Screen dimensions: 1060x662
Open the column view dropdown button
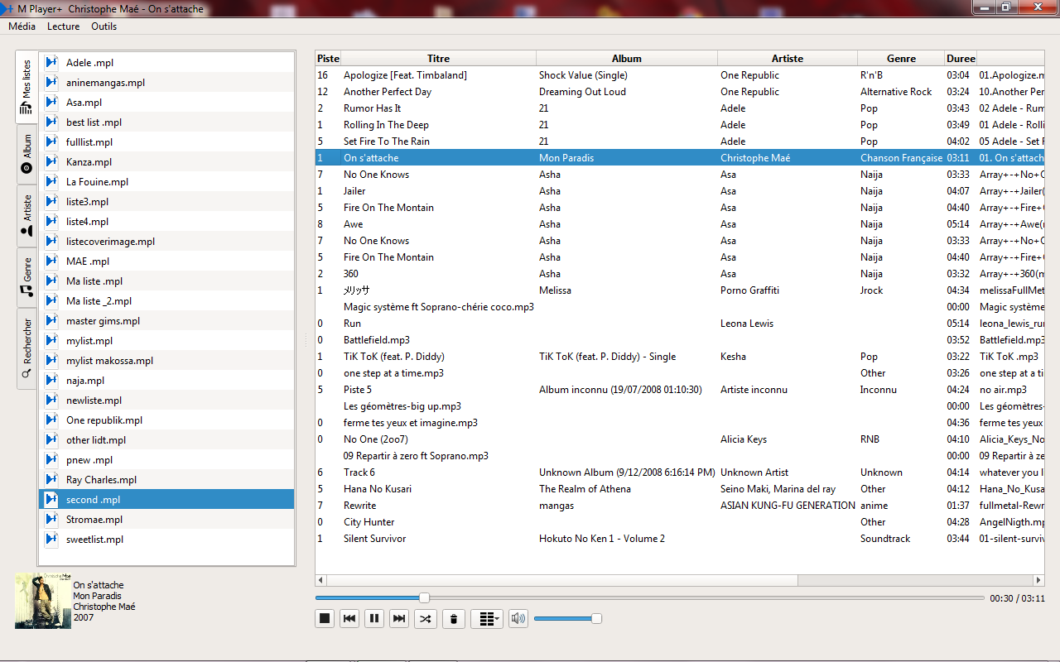pos(487,618)
